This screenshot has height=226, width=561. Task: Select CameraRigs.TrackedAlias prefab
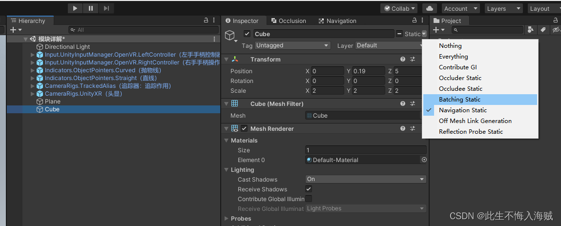[108, 86]
